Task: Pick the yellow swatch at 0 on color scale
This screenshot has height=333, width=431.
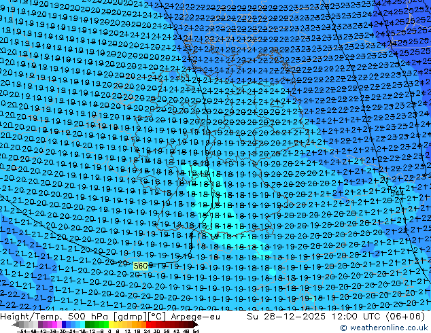Action: coord(111,324)
